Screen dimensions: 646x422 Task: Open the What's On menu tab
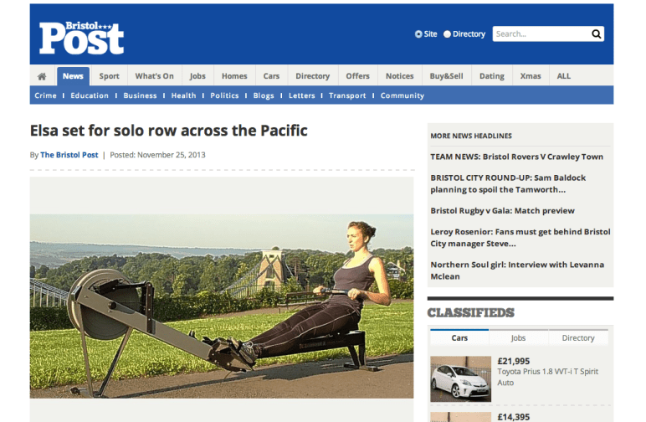154,76
